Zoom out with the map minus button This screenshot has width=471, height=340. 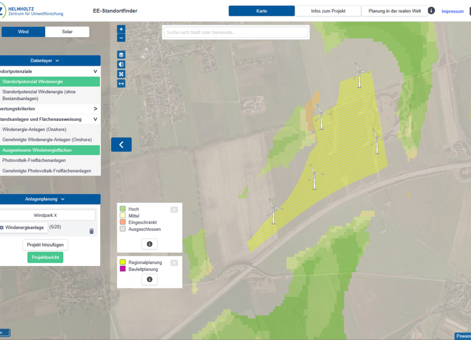coord(121,38)
